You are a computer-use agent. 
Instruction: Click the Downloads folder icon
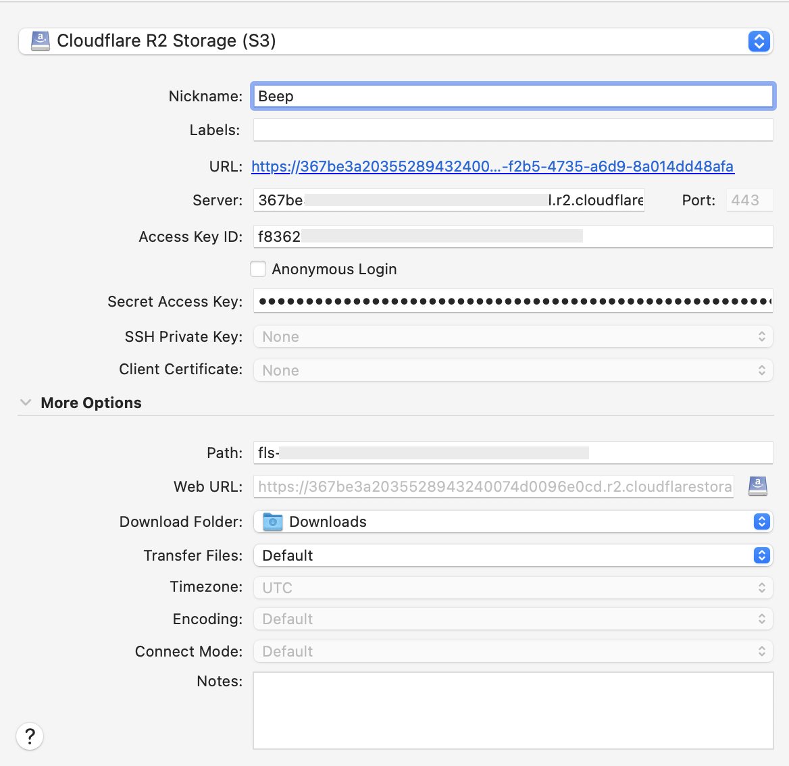[273, 521]
